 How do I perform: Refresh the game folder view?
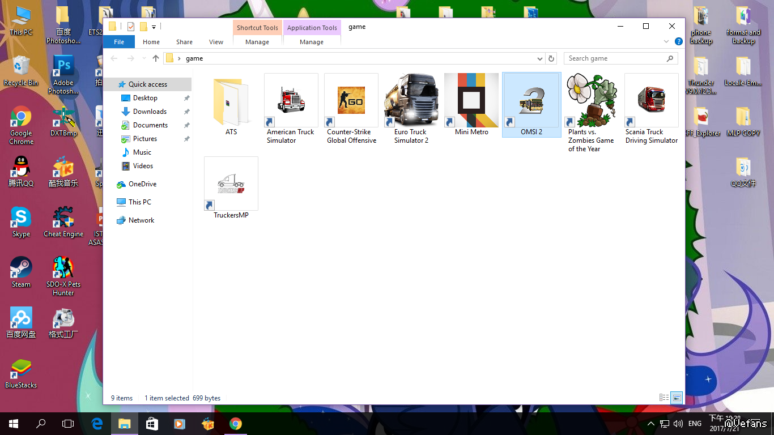tap(551, 58)
